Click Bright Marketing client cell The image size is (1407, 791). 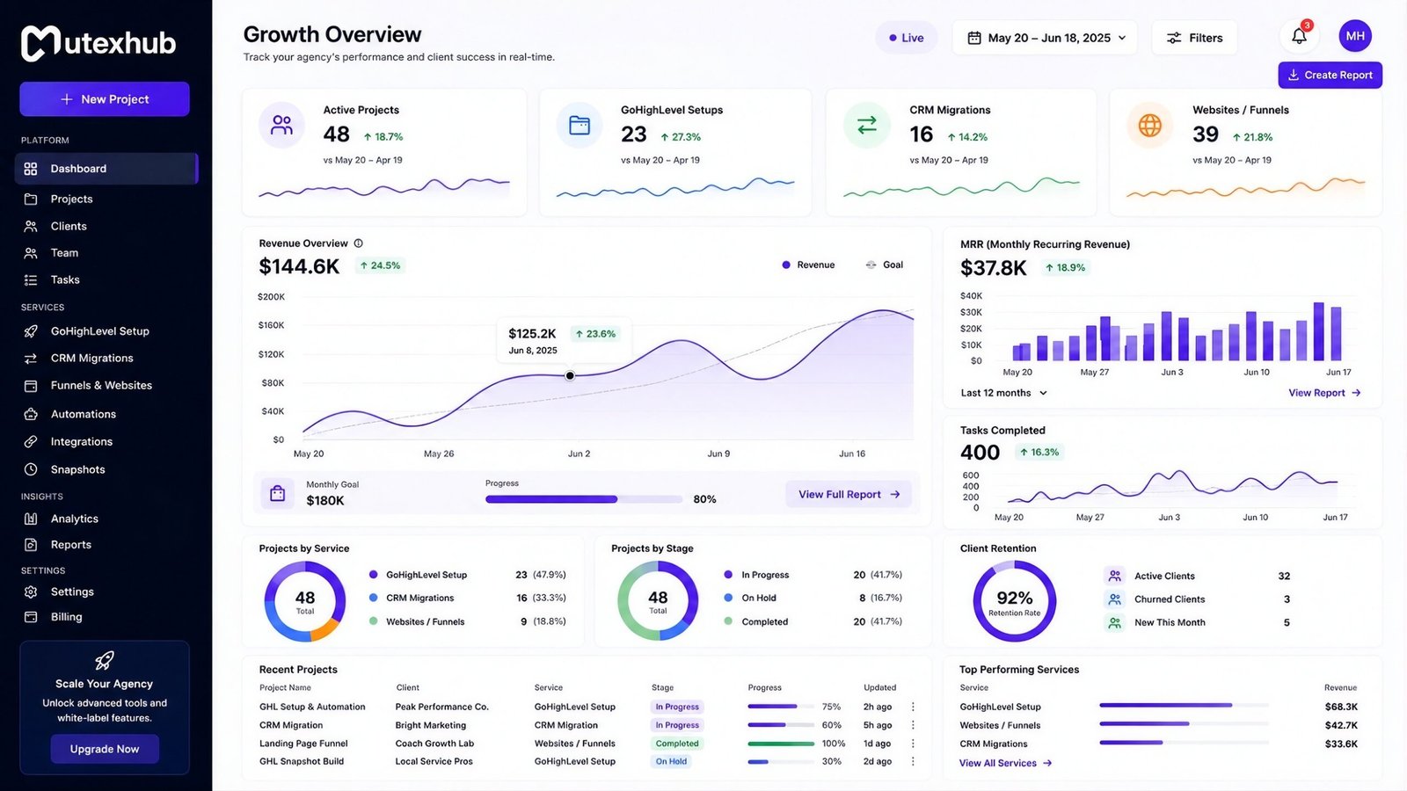click(x=431, y=725)
